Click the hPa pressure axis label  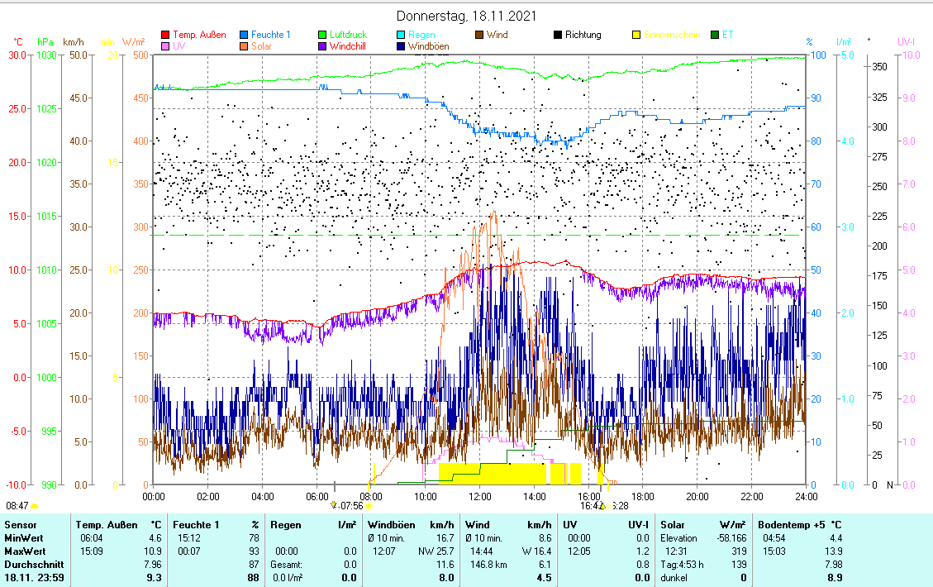tap(45, 41)
